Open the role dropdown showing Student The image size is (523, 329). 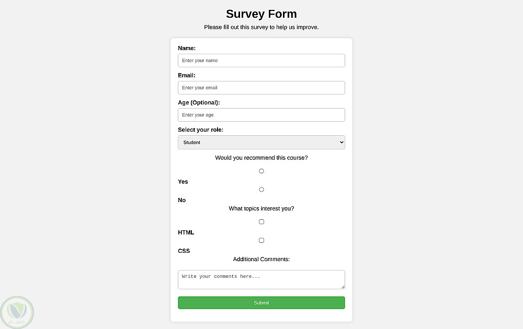tap(261, 142)
